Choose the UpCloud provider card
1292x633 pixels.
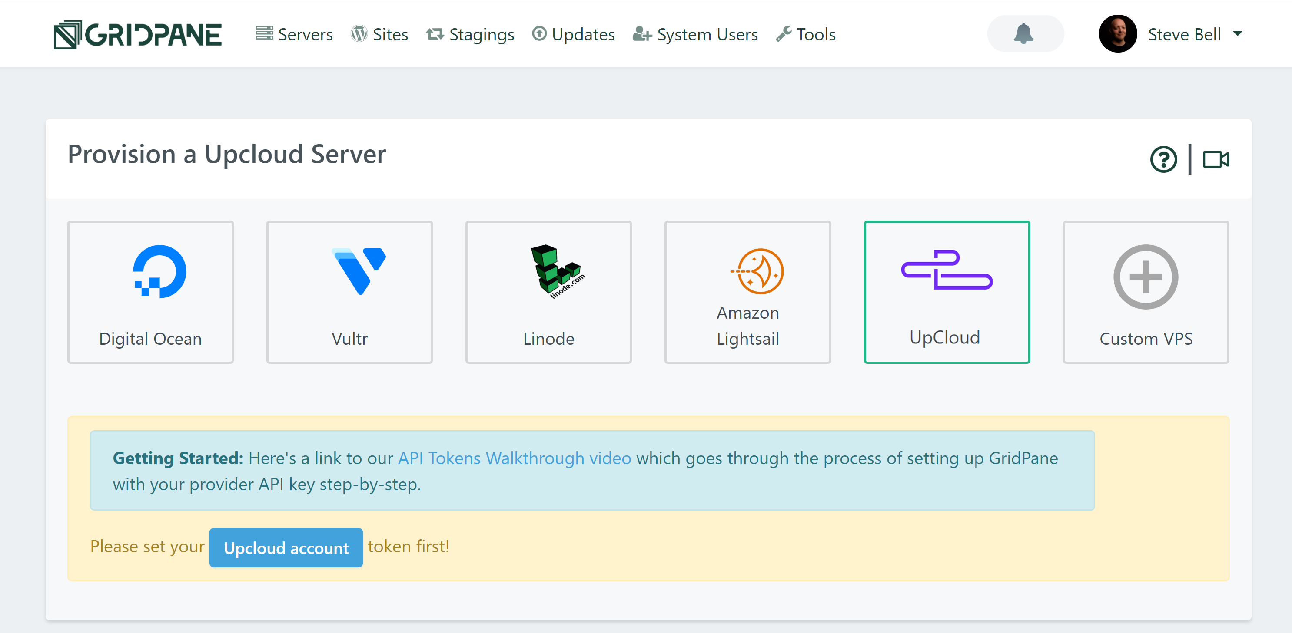[x=947, y=292]
